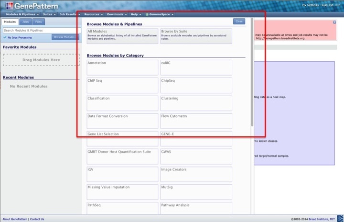Select the Data Format Conversion category
344x222 pixels.
click(122, 121)
